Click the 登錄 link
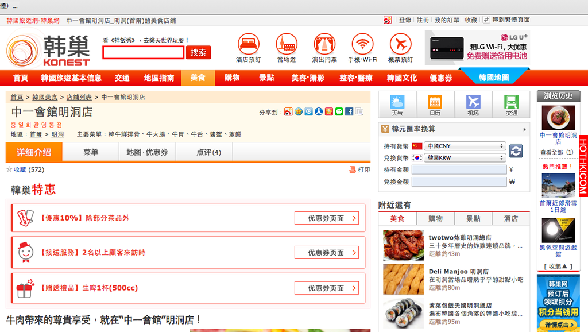This screenshot has height=332, width=588. click(405, 20)
